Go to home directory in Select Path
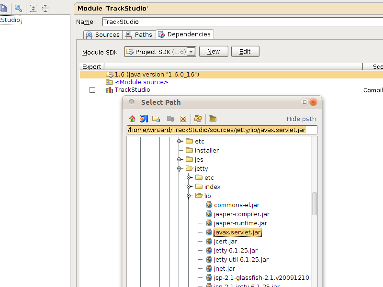 click(x=132, y=119)
